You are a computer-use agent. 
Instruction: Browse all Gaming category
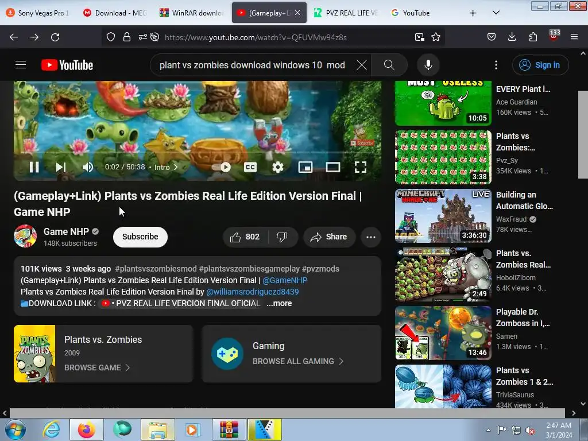[x=298, y=361]
